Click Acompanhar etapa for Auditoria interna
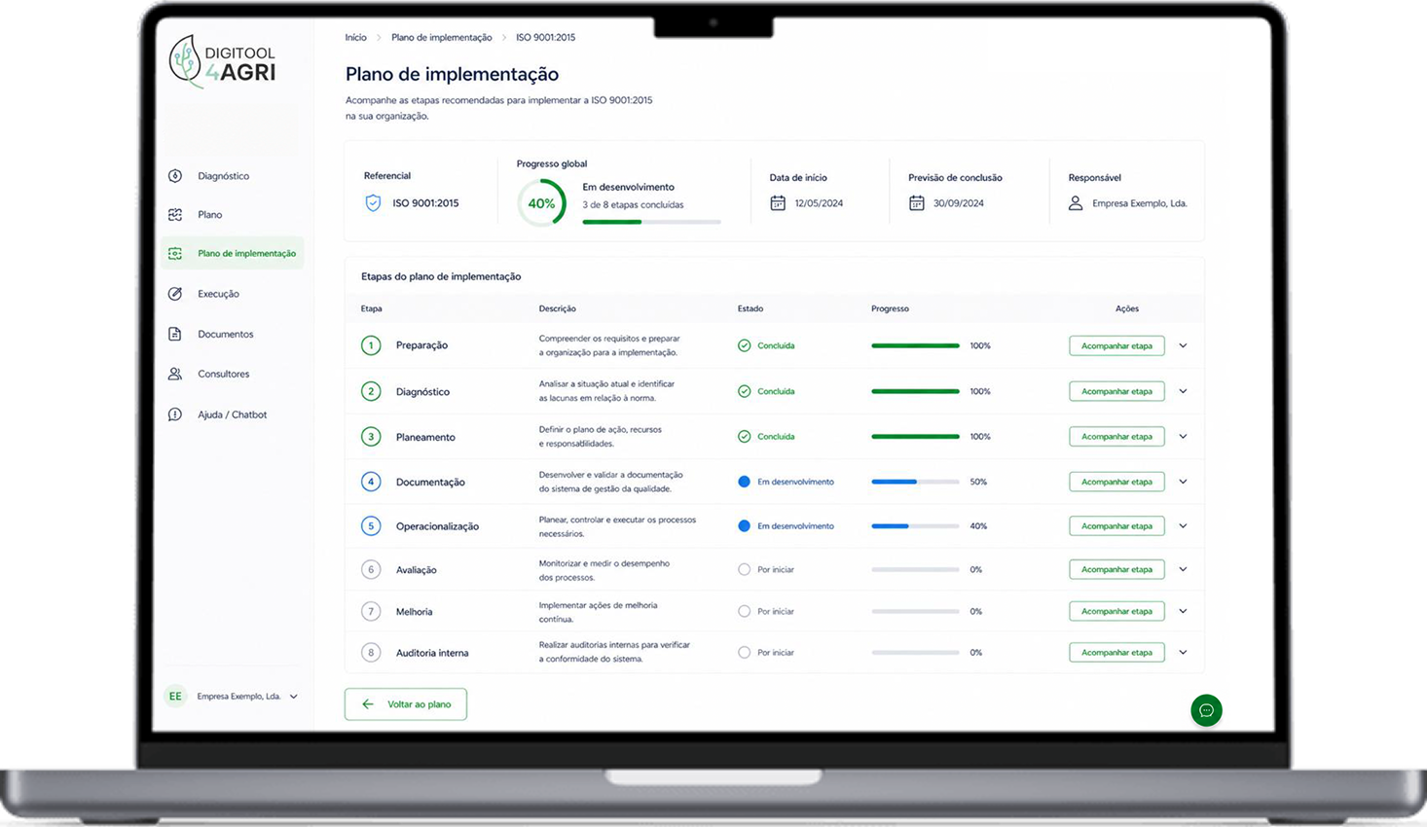 tap(1116, 653)
